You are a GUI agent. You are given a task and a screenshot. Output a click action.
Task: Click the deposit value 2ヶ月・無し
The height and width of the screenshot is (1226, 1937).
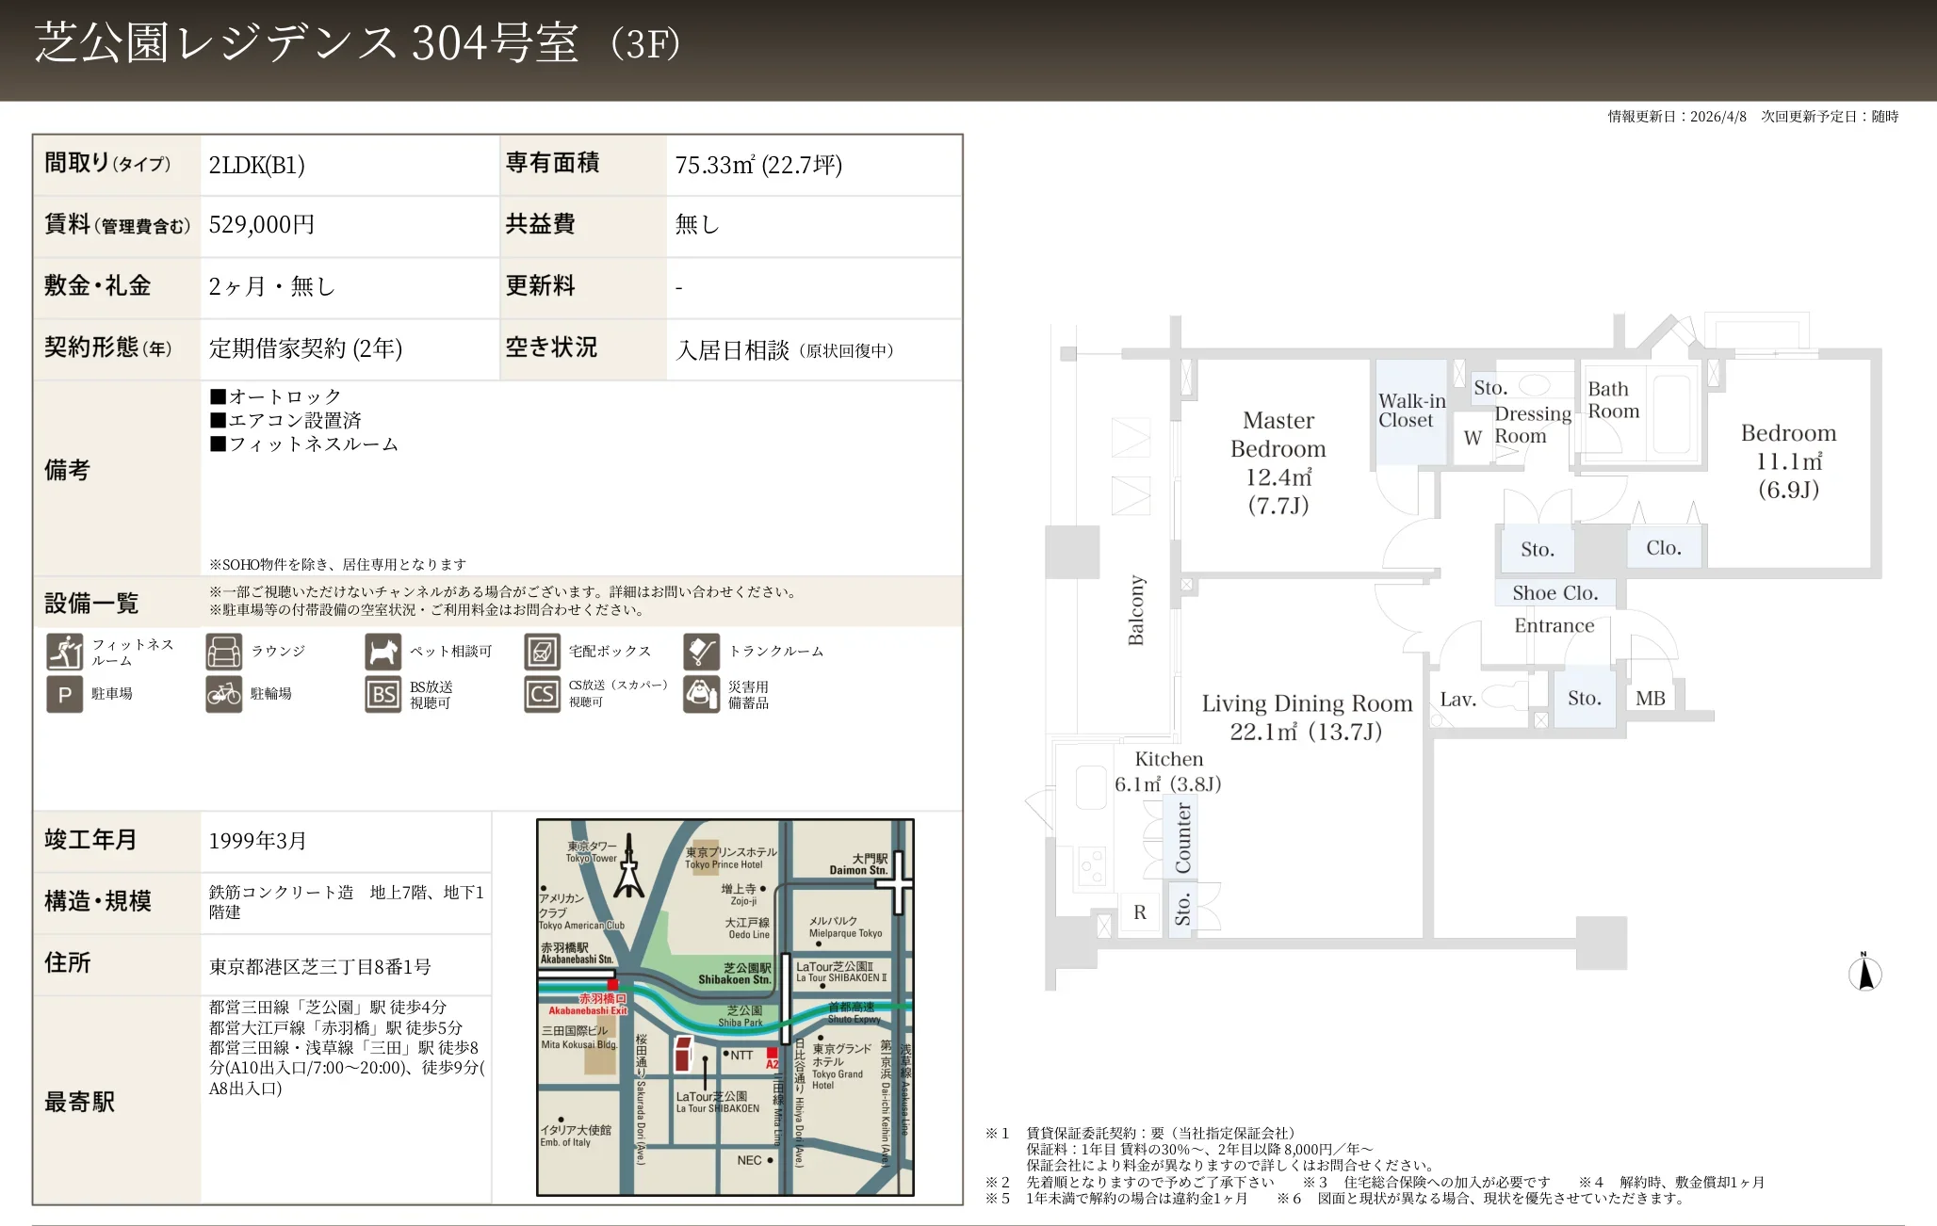tap(272, 286)
